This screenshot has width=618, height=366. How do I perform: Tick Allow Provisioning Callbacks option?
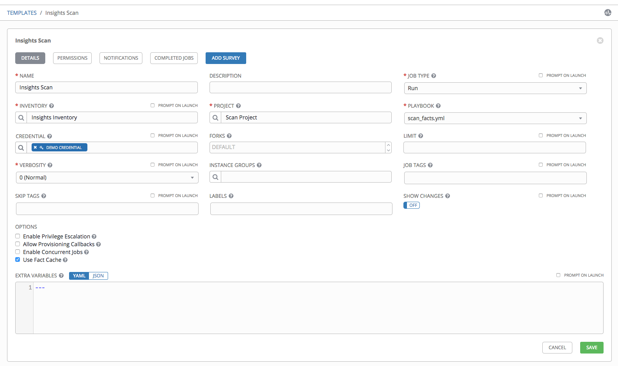18,244
